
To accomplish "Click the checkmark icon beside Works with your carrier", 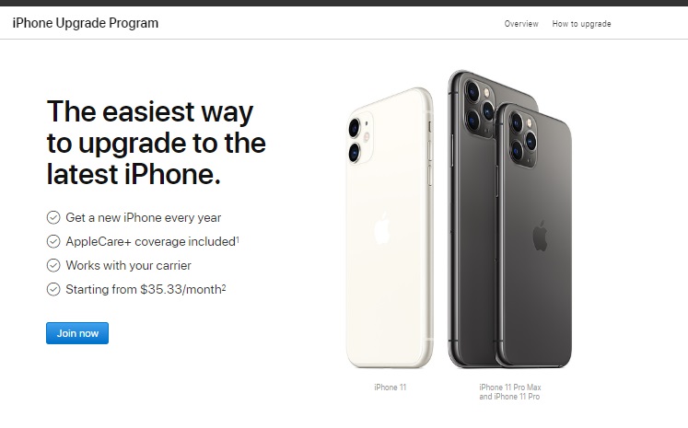I will point(53,265).
